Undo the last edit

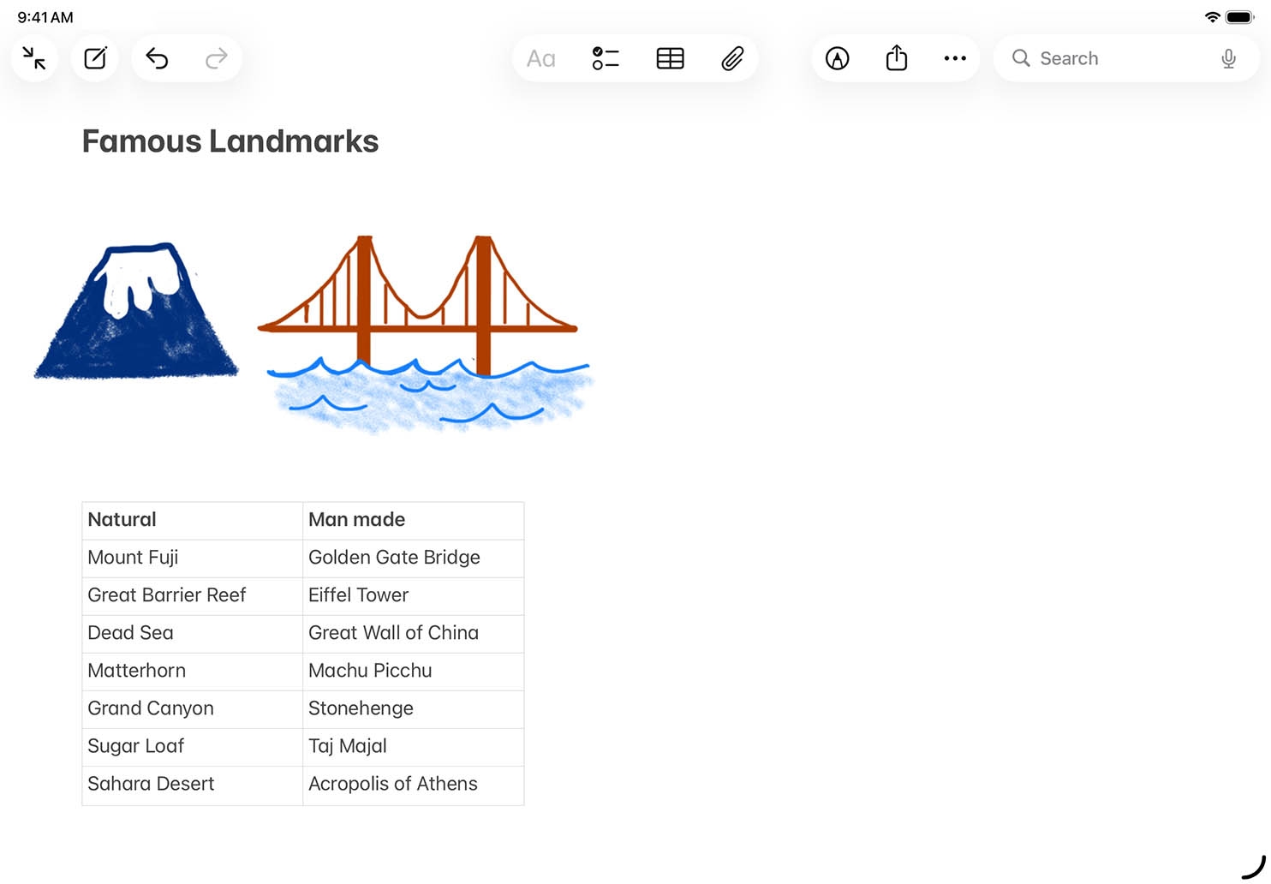(157, 58)
